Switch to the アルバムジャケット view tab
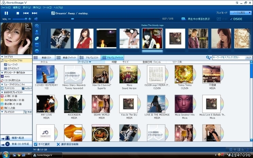The width and height of the screenshot is (253, 158). coord(112,58)
